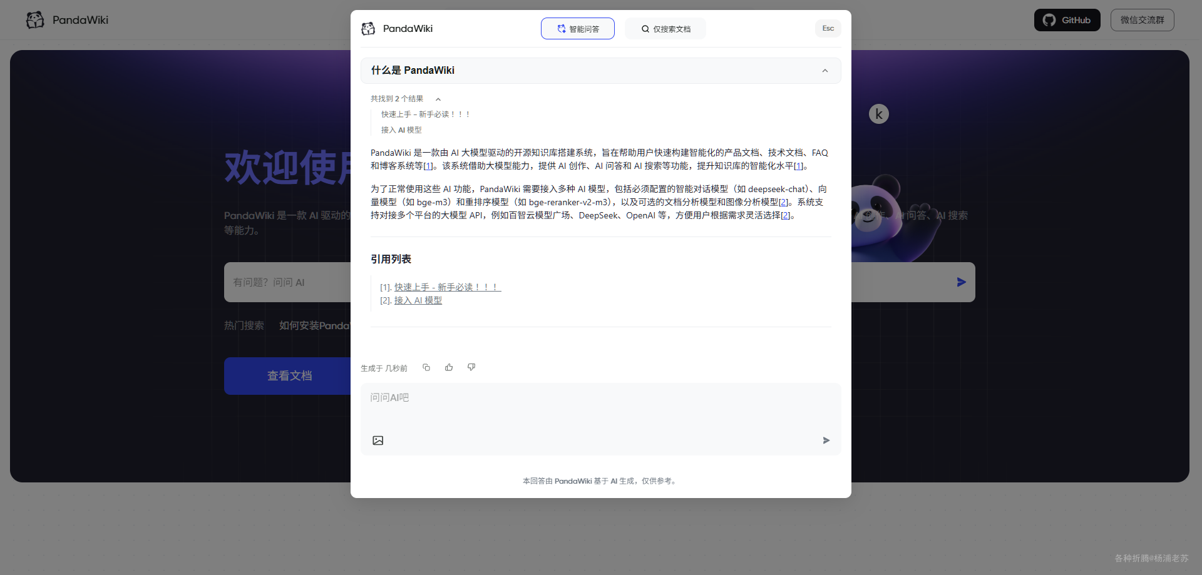1202x575 pixels.
Task: Click the PandaWiki panda logo in the dialog
Action: 368,29
